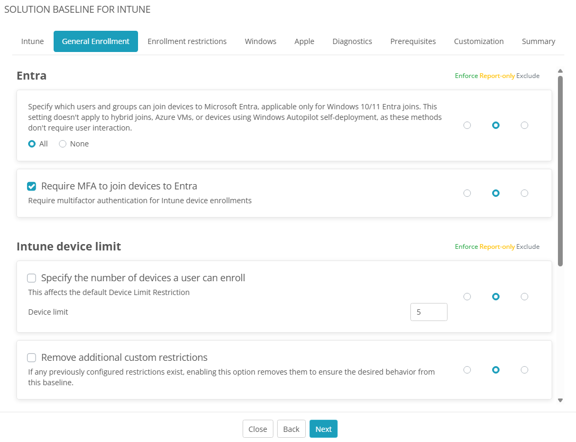Select the General Enrollment tab

(96, 41)
